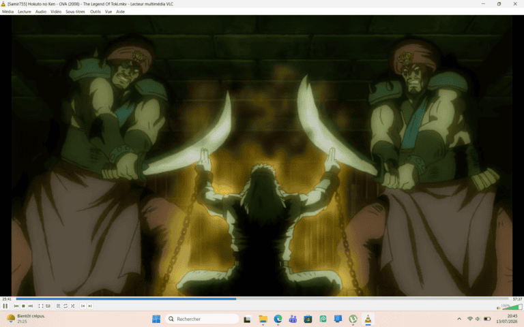524x327 pixels.
Task: Skip to previous media in playlist
Action: (16, 306)
